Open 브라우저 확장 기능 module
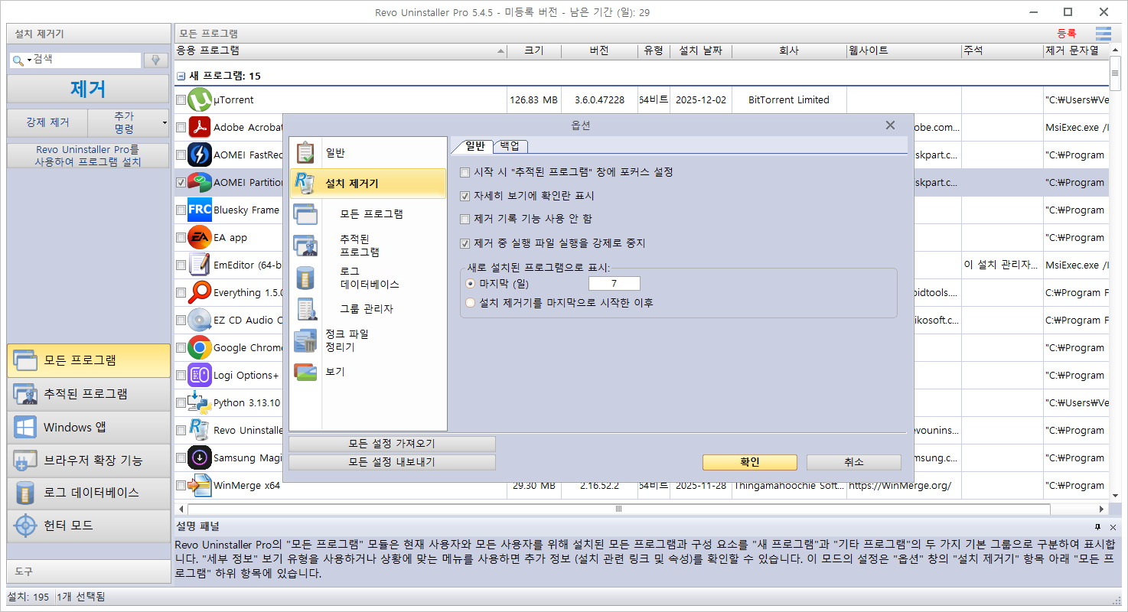The height and width of the screenshot is (612, 1128). [x=89, y=461]
